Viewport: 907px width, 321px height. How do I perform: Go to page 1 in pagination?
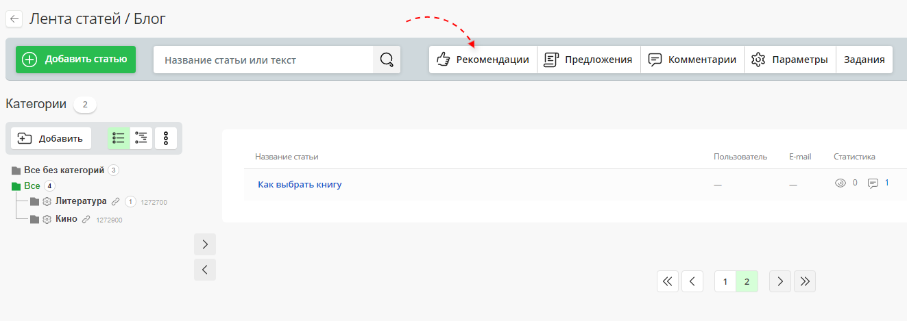[x=725, y=281]
